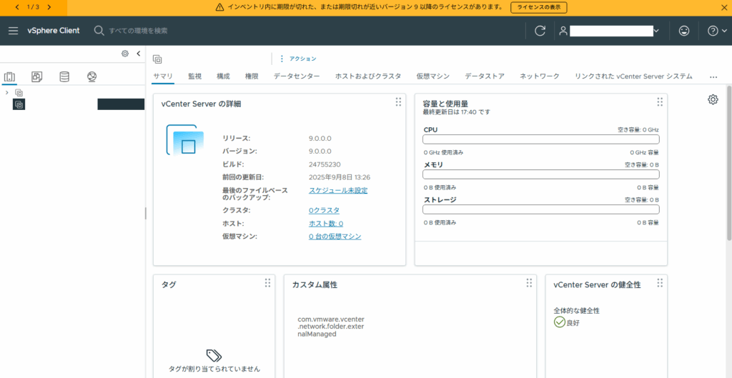Collapse the left sidebar with arrow

pos(138,54)
